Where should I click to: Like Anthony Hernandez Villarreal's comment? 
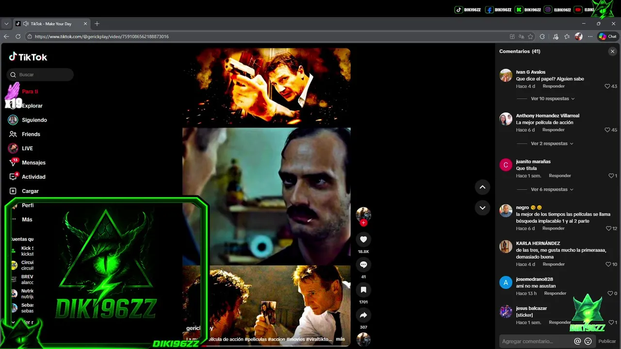pyautogui.click(x=607, y=130)
